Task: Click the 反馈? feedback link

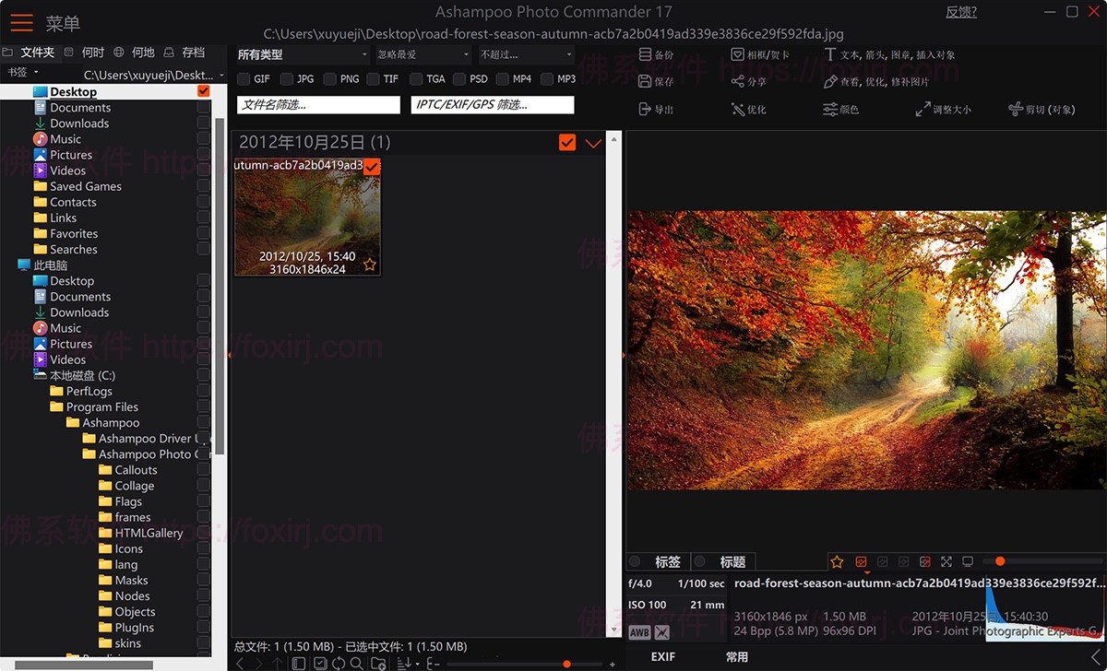Action: [x=960, y=11]
